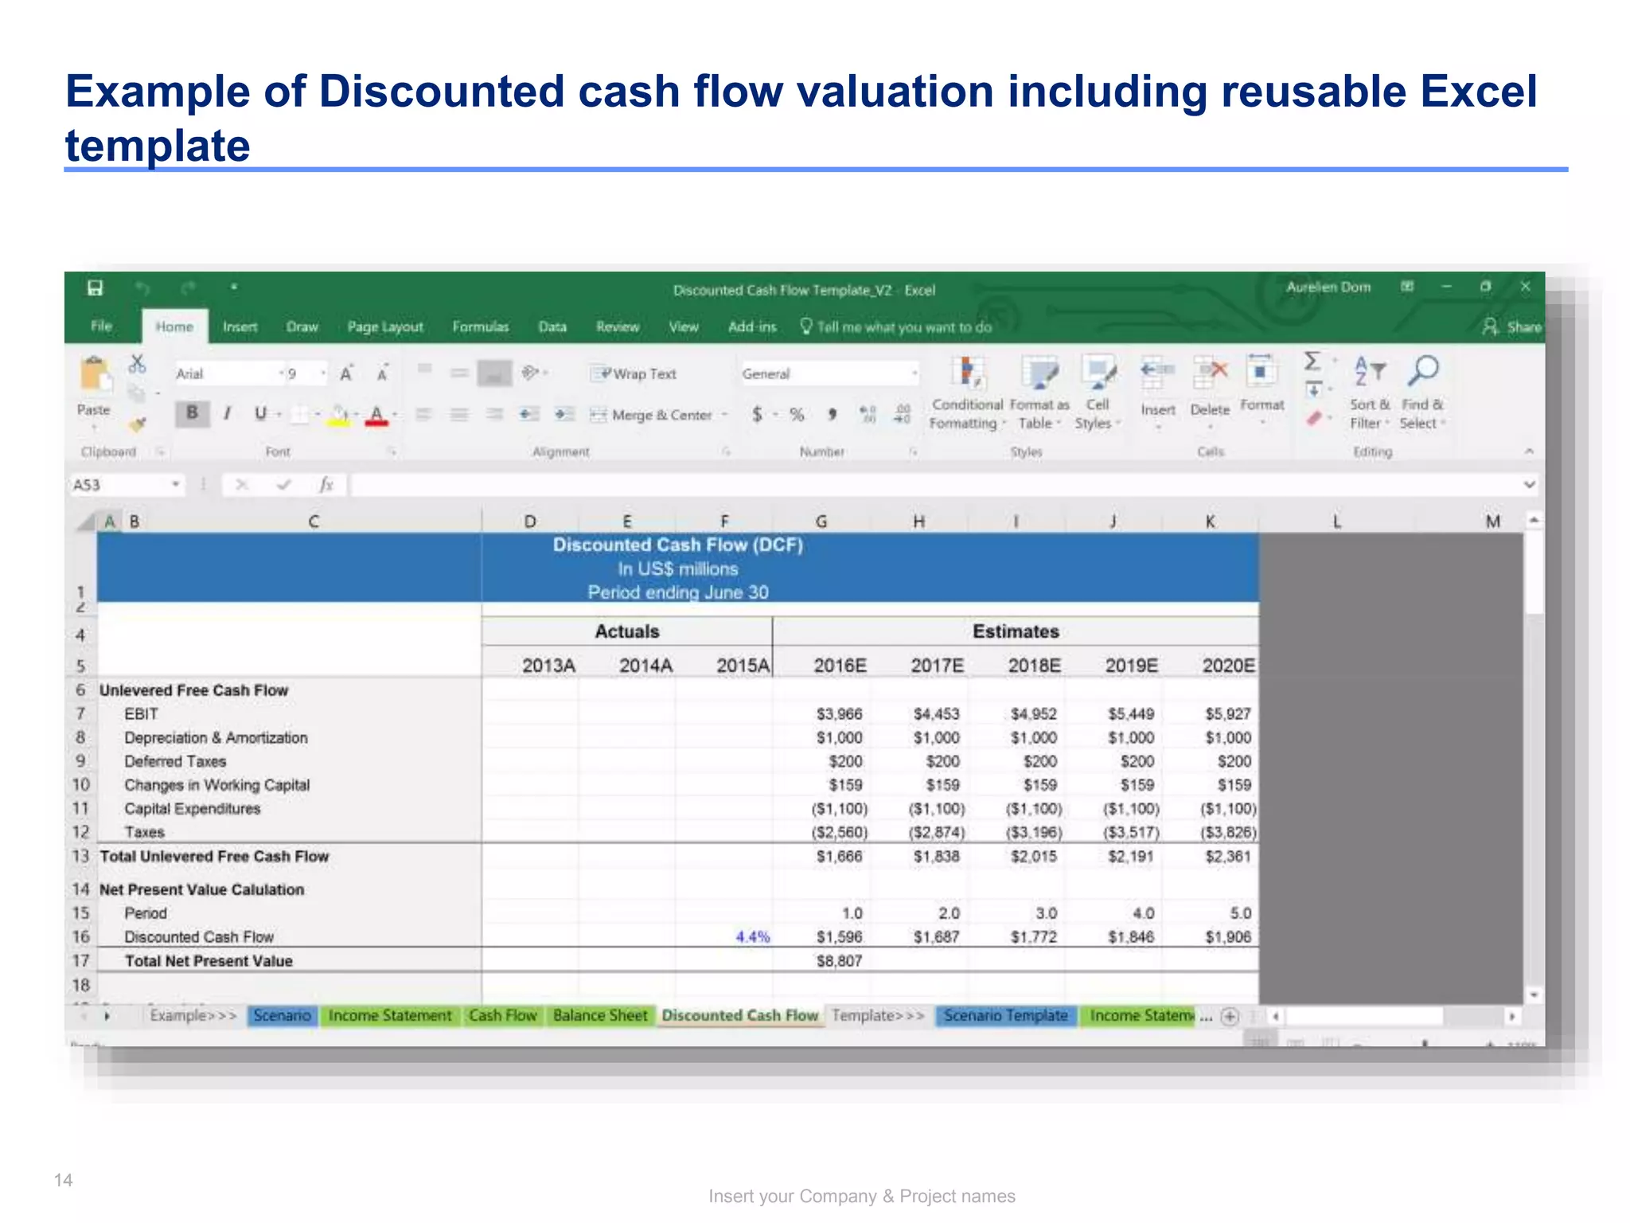
Task: Click the Share button
Action: tap(1512, 327)
